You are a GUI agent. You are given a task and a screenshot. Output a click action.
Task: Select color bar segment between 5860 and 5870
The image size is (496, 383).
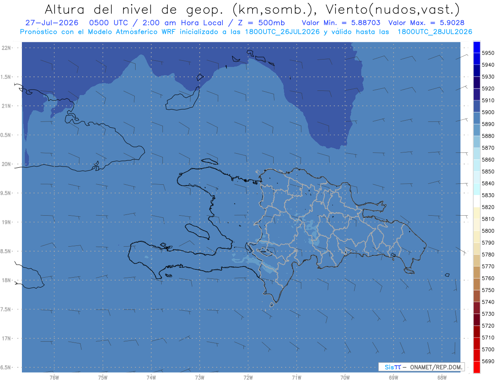pyautogui.click(x=476, y=154)
